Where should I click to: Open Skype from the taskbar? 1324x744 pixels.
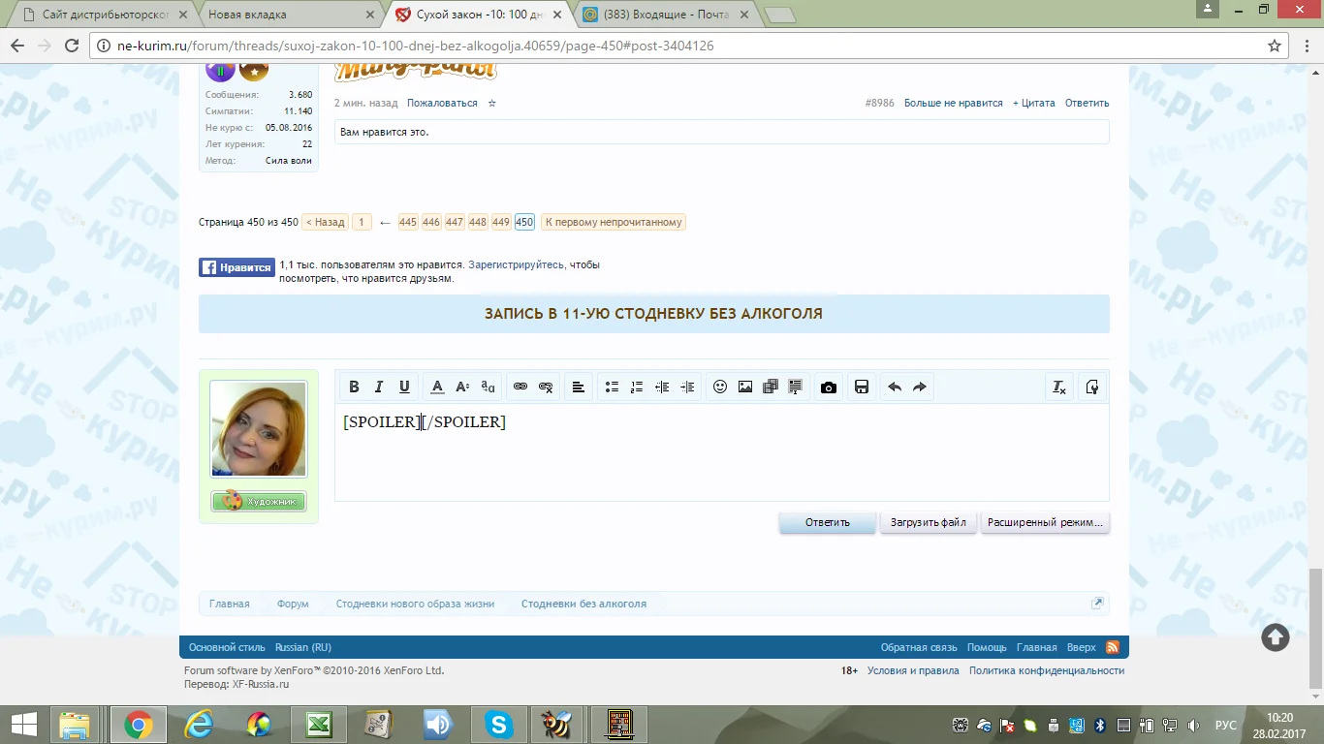[x=499, y=724]
